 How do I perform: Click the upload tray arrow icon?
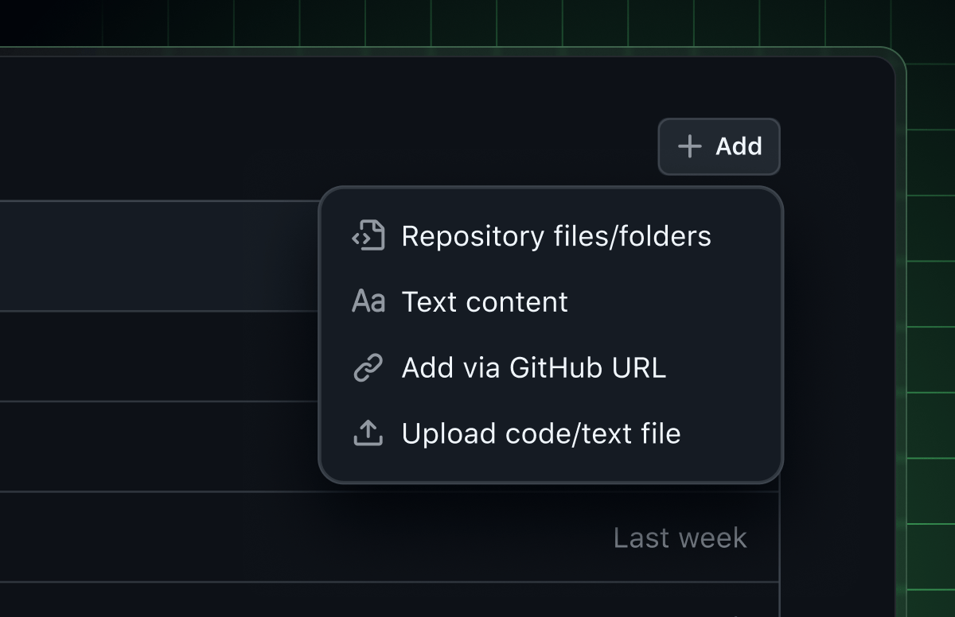[x=368, y=433]
